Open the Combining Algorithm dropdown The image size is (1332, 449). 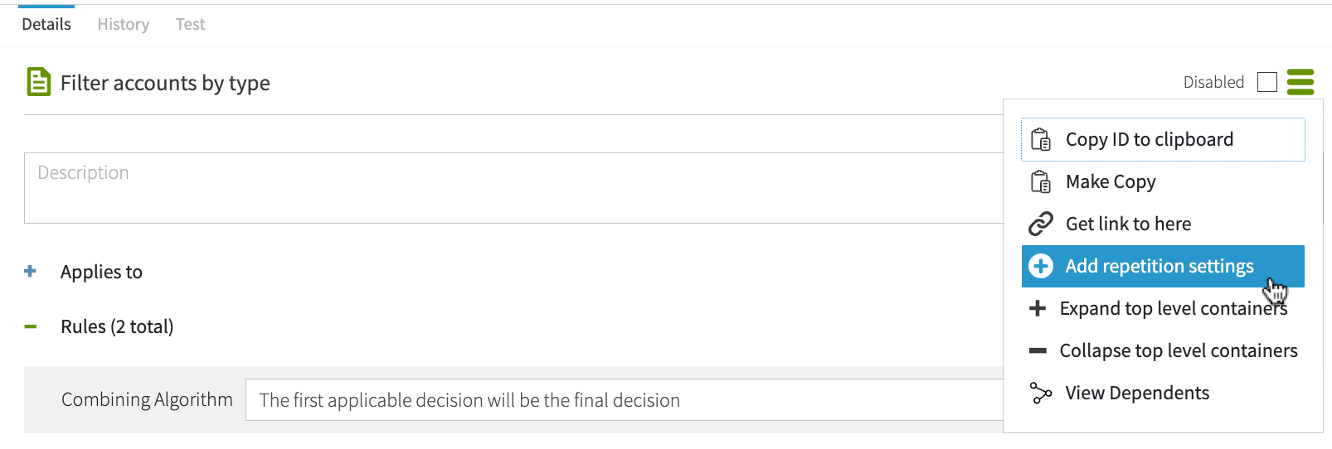coord(624,400)
